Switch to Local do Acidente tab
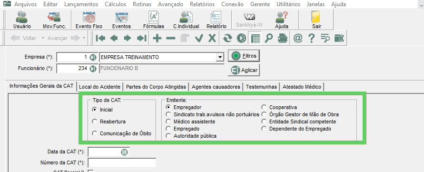This screenshot has height=172, width=424. 99,87
